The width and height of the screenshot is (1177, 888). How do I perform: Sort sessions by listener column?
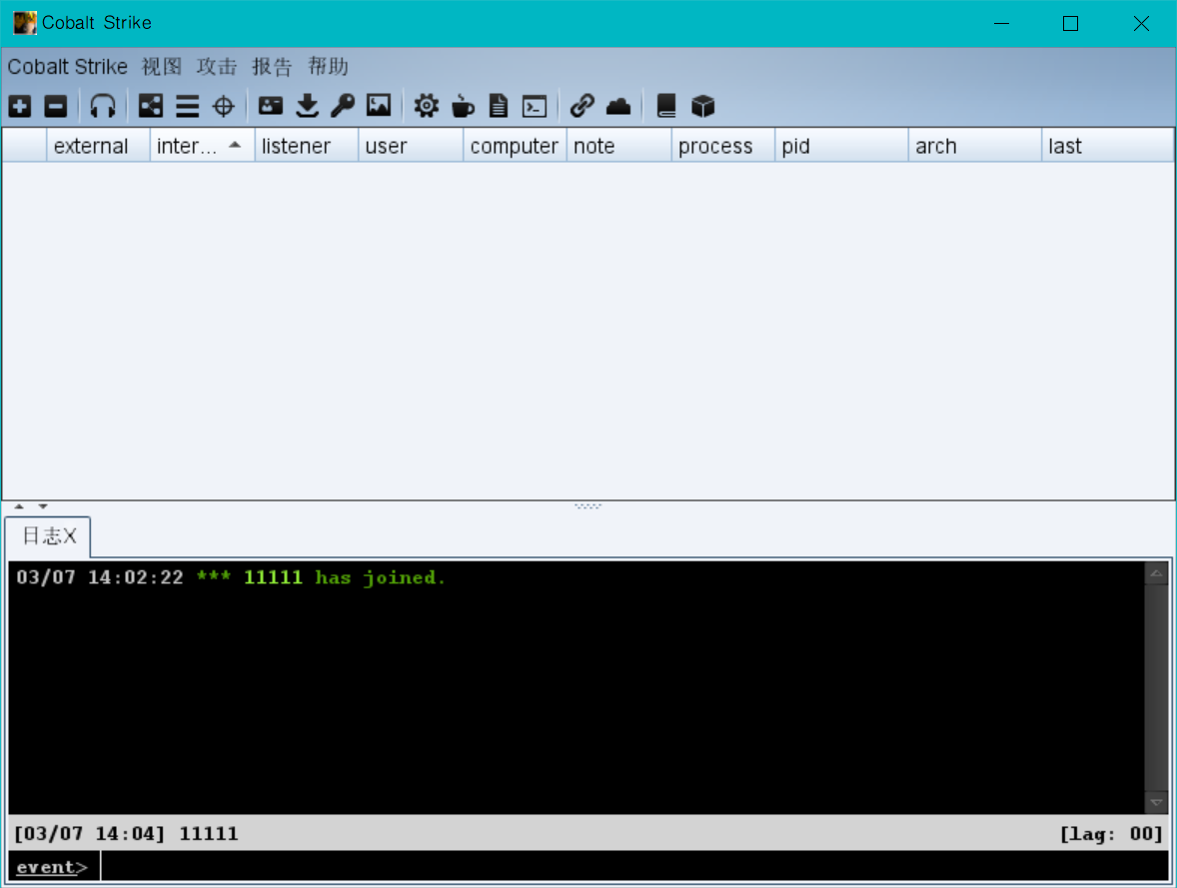click(x=307, y=146)
